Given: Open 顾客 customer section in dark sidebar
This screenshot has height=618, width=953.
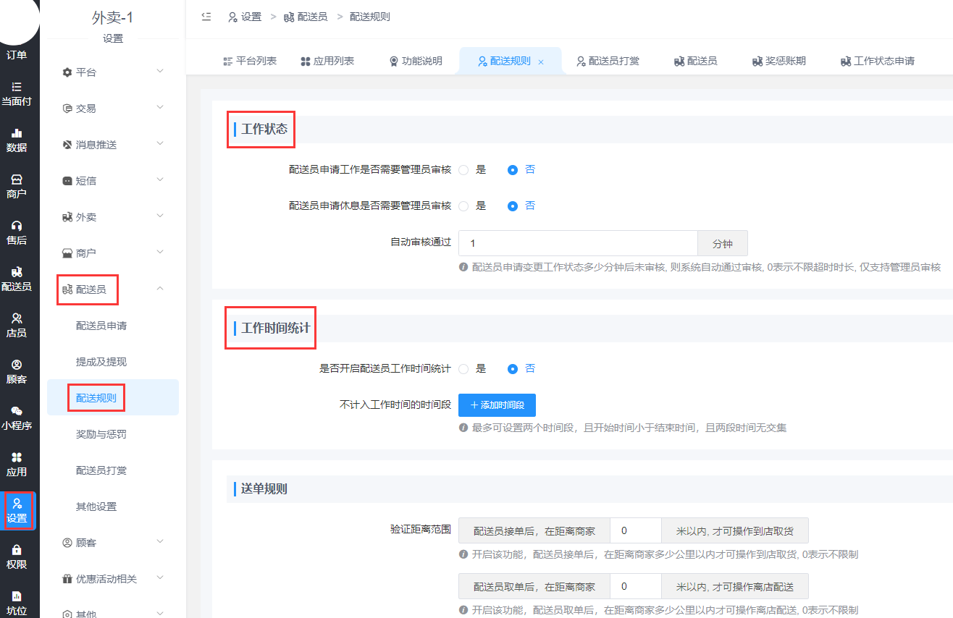Looking at the screenshot, I should point(17,372).
